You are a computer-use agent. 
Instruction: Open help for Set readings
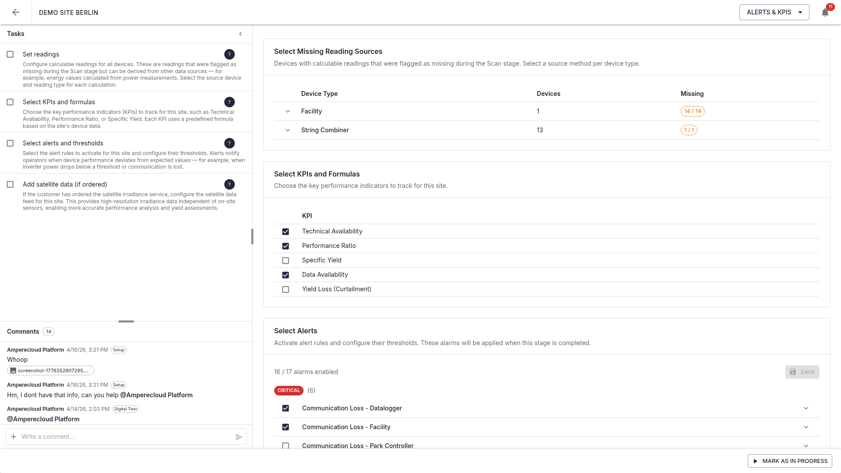click(230, 54)
